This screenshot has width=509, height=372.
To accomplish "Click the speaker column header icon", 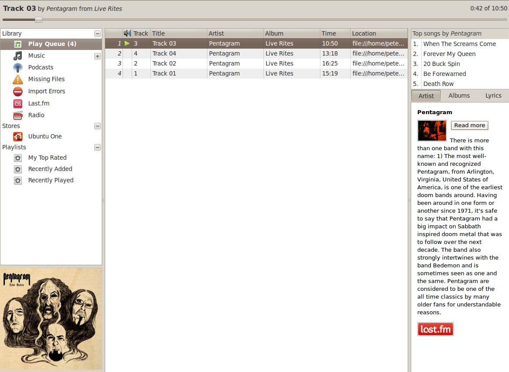I will point(127,33).
